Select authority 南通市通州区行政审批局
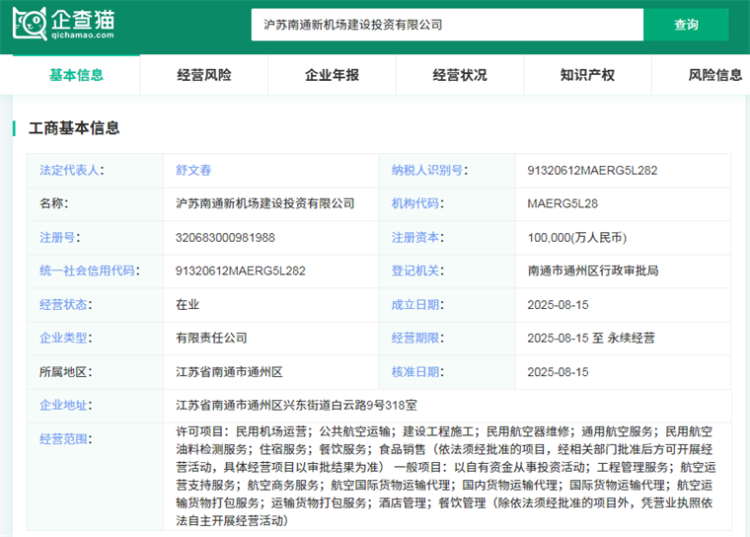The width and height of the screenshot is (750, 537). pyautogui.click(x=593, y=270)
